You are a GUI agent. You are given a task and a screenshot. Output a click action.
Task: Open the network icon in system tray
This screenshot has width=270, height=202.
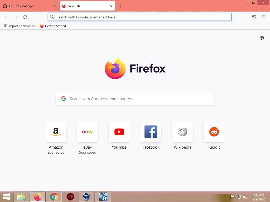[x=239, y=197]
